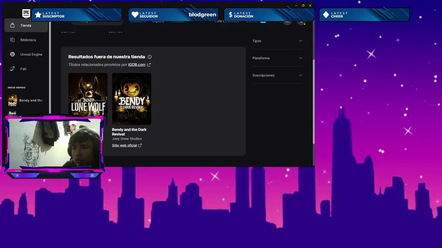This screenshot has width=442, height=248.
Task: Click the chevron next to Suscripciones
Action: 300,75
